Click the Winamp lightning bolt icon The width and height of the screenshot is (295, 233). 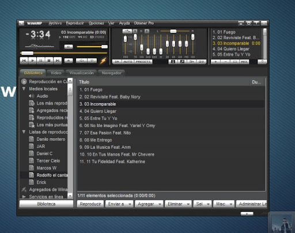103,61
